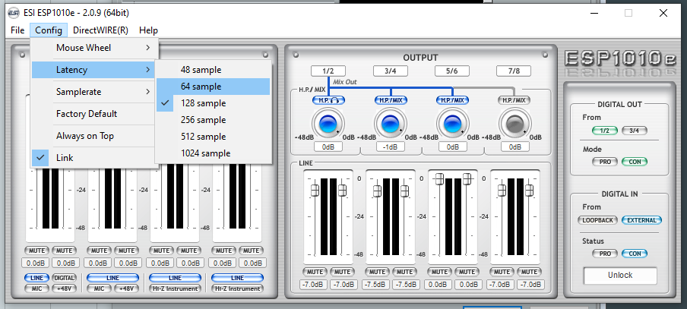This screenshot has height=309, width=687.
Task: Select MIC input below the LINE/DIGITAL pair
Action: coord(36,289)
